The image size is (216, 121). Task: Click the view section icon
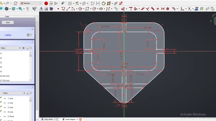point(51,9)
